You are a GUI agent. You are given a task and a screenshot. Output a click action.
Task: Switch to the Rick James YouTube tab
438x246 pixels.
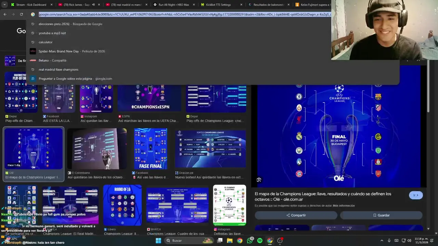coord(79,5)
